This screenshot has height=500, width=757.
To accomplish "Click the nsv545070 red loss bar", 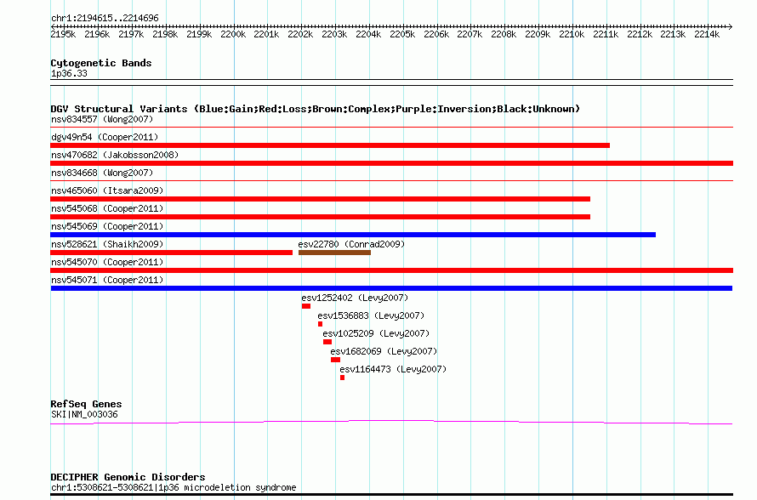I will tap(391, 270).
